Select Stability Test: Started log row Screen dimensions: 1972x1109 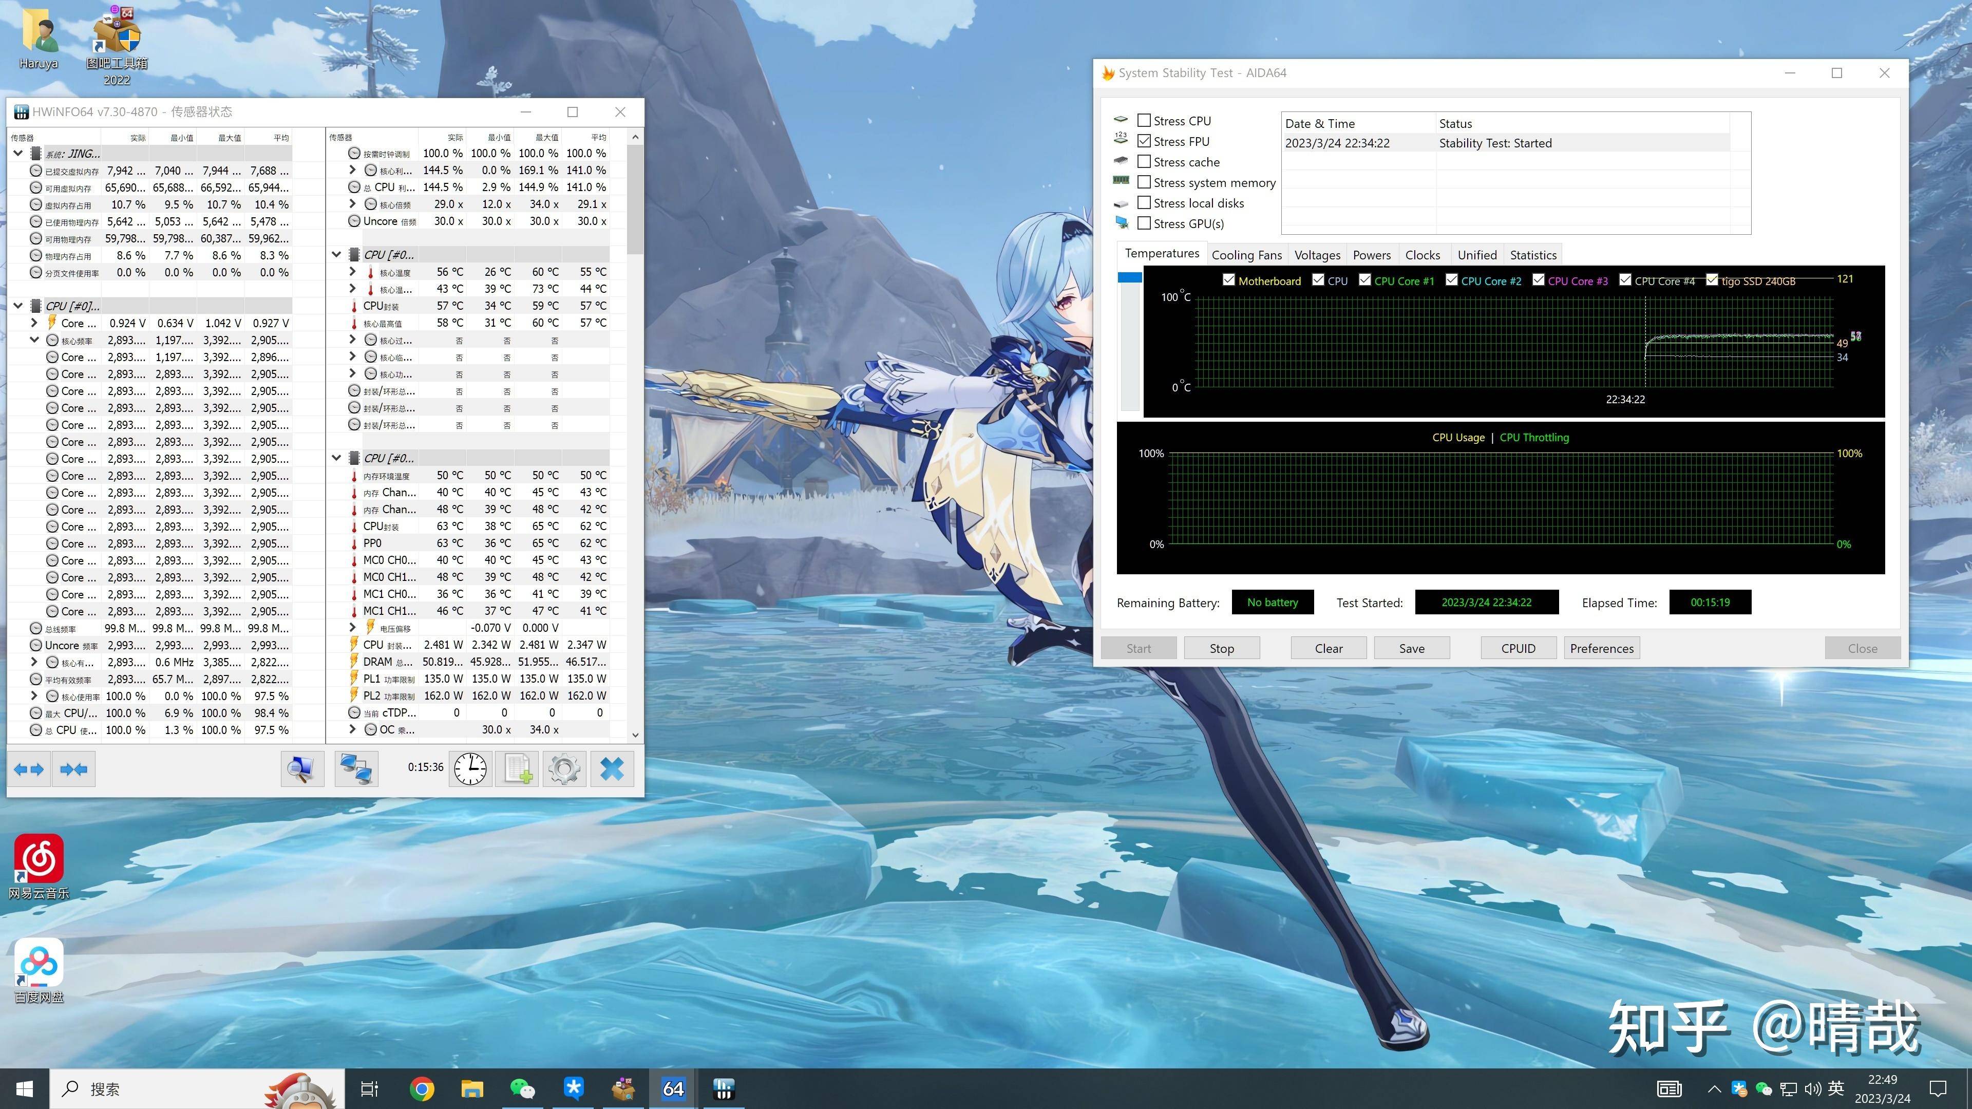(x=1506, y=142)
